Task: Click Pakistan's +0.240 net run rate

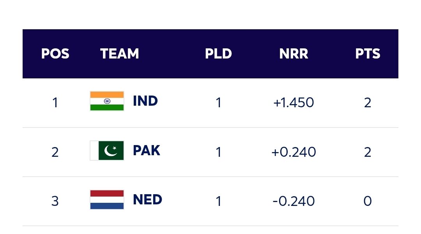Action: pyautogui.click(x=294, y=152)
